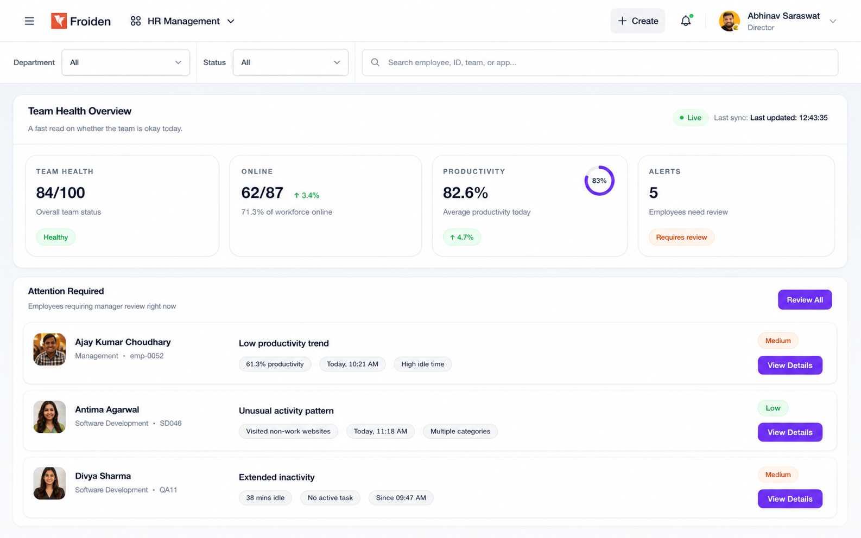This screenshot has height=538, width=861.
Task: View details for Antima Agarwal
Action: (790, 432)
